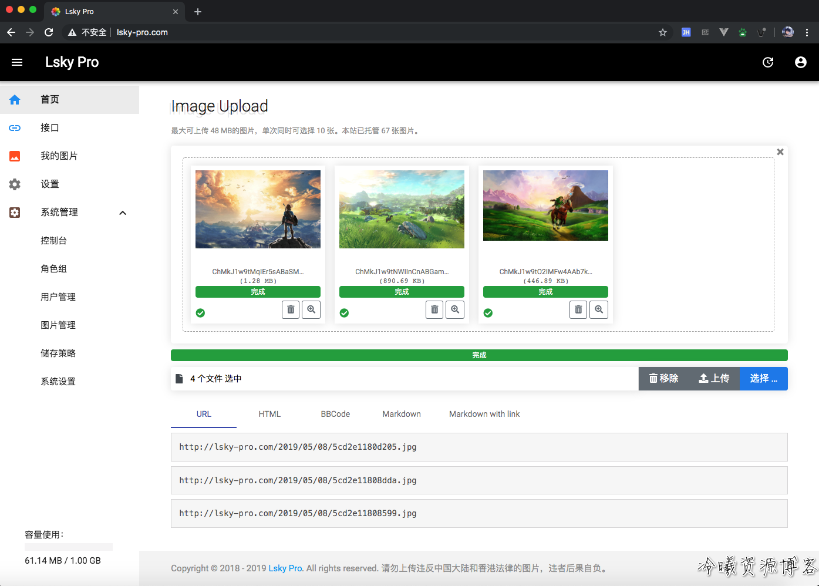Click the Chrome profile avatar
The image size is (819, 586).
pos(788,32)
